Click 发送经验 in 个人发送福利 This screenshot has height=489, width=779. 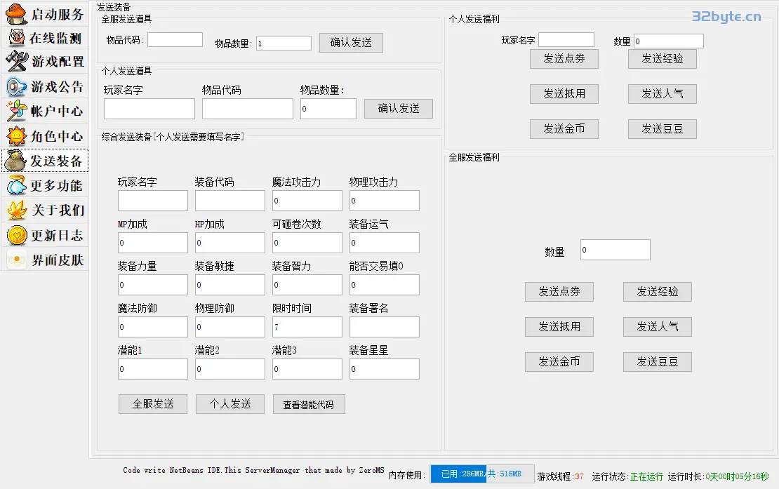(x=663, y=59)
